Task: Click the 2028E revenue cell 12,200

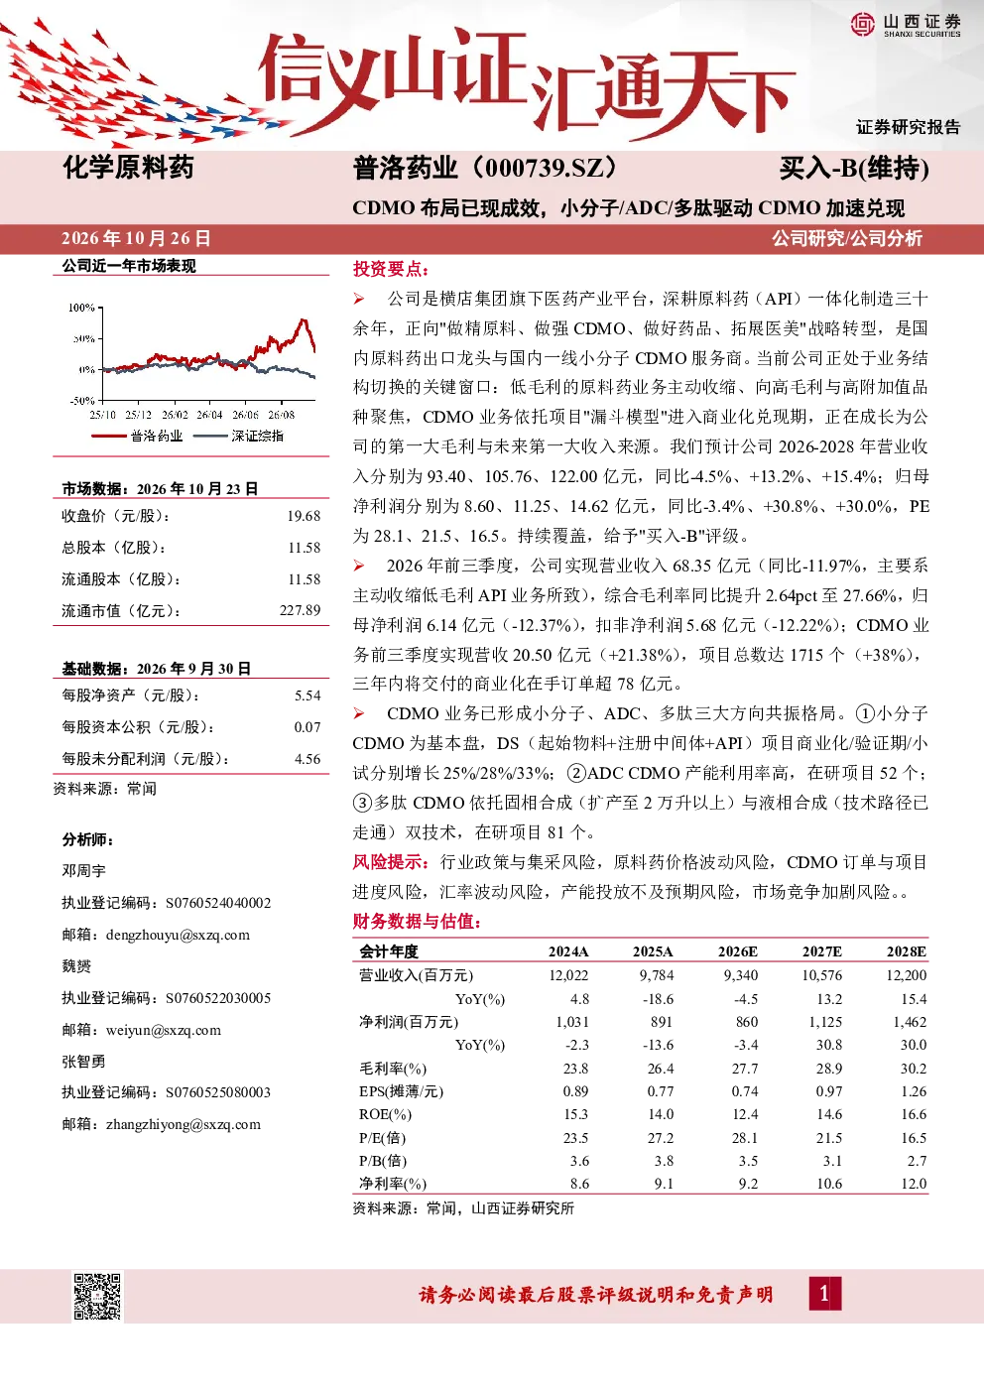Action: [907, 975]
